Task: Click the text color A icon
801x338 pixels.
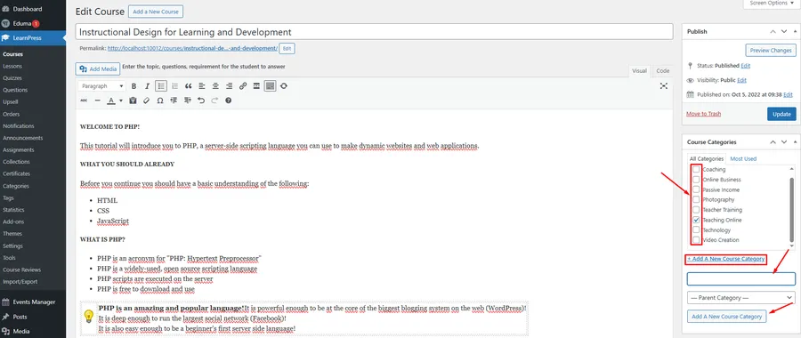Action: click(111, 101)
